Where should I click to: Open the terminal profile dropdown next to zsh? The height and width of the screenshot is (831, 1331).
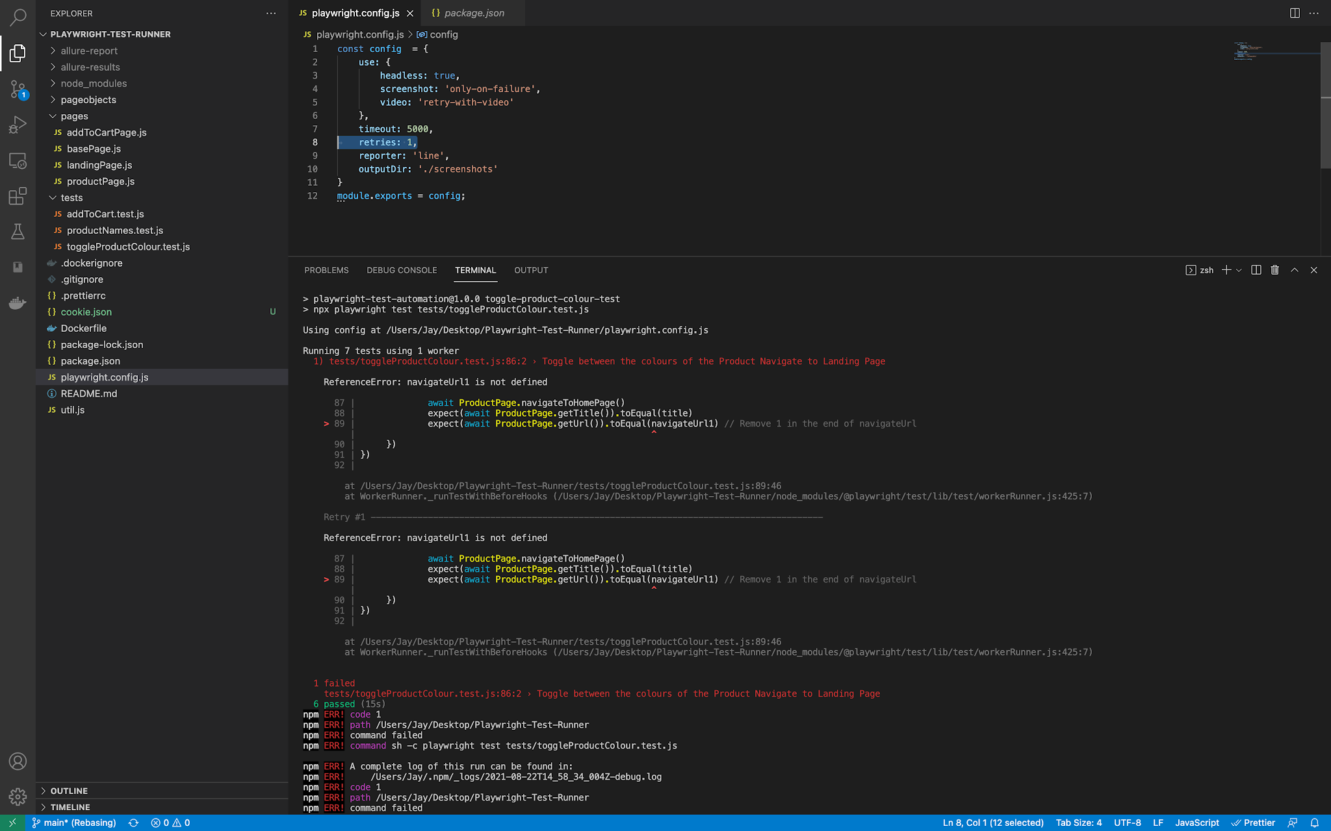1237,269
